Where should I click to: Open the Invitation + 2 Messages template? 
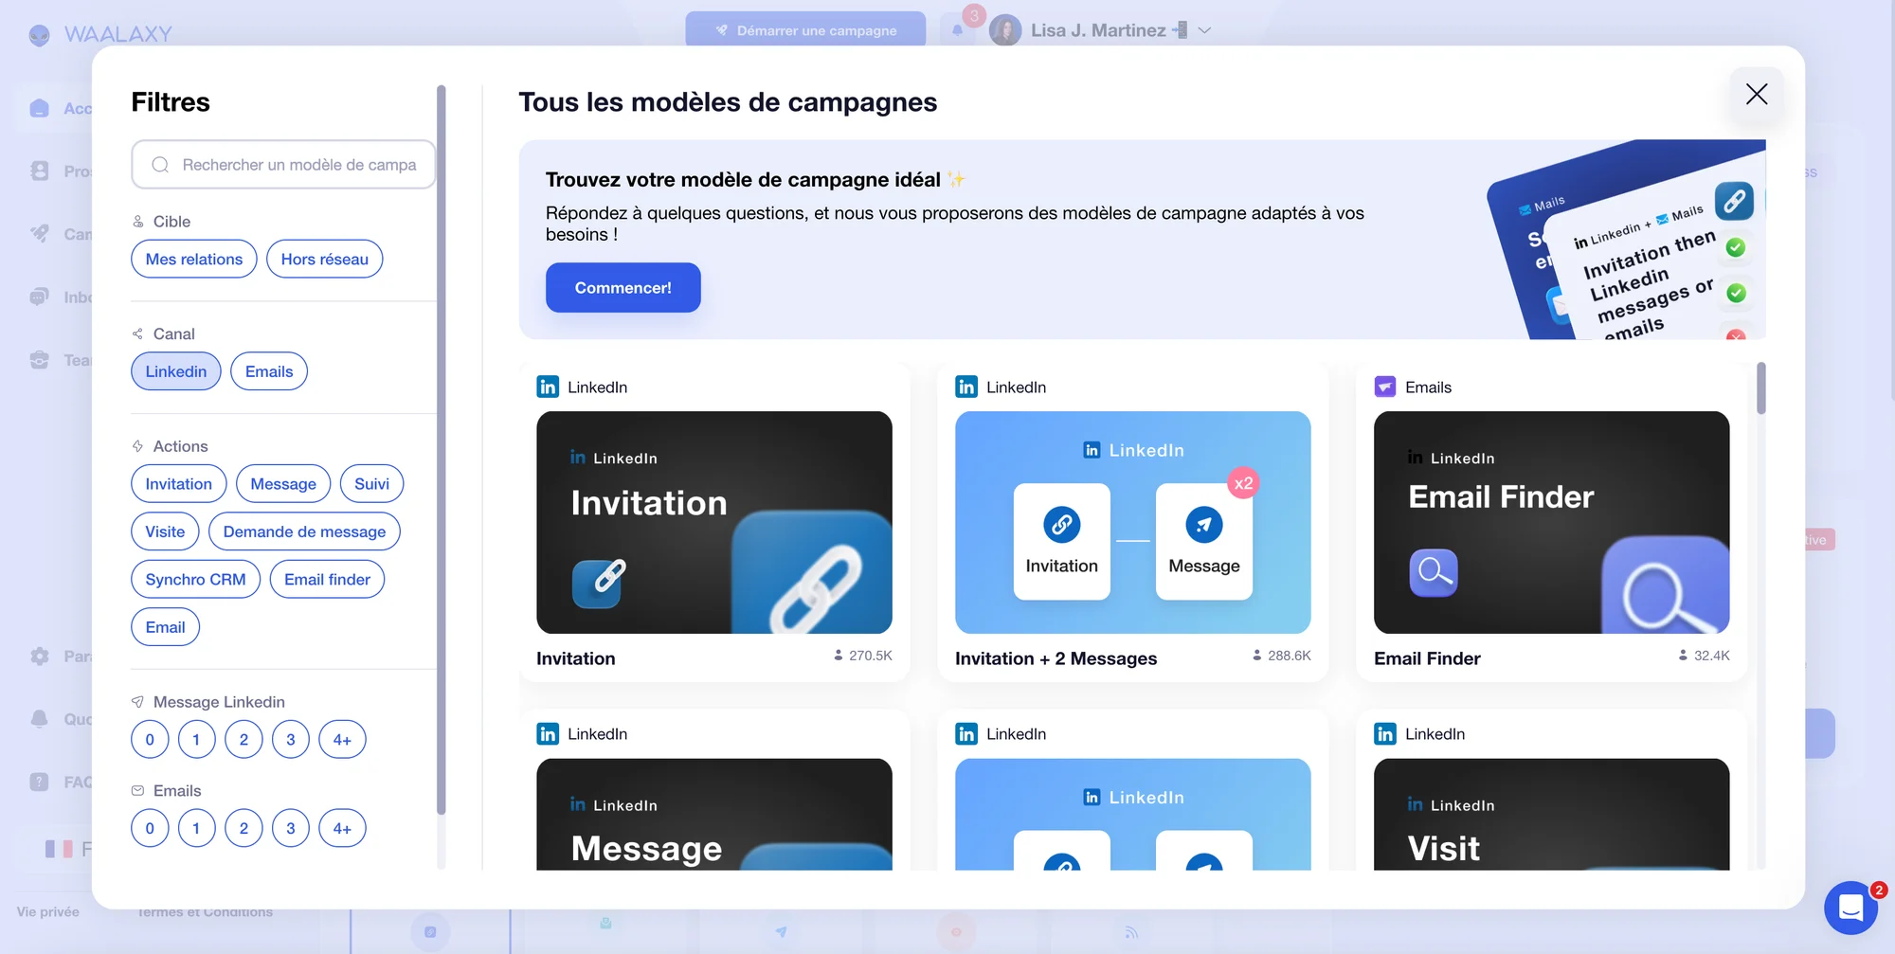tap(1133, 522)
